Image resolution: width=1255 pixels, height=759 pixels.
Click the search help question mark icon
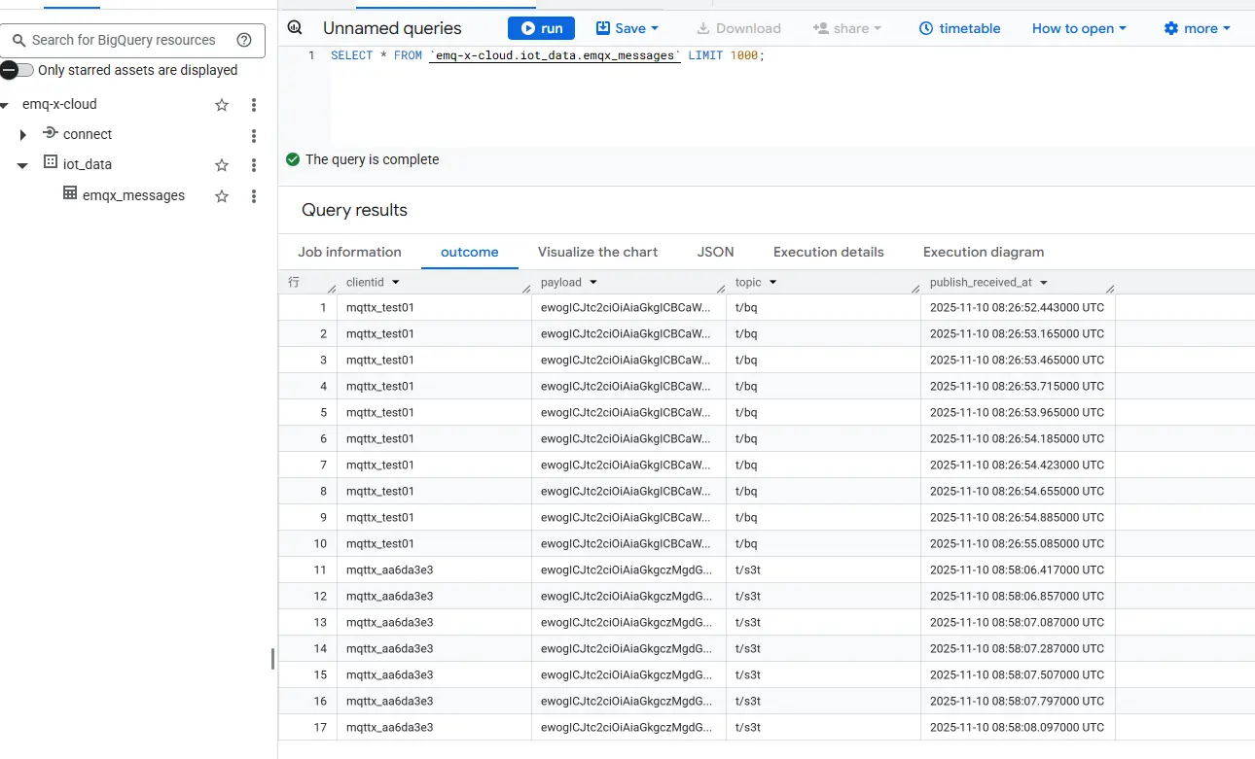(x=244, y=40)
